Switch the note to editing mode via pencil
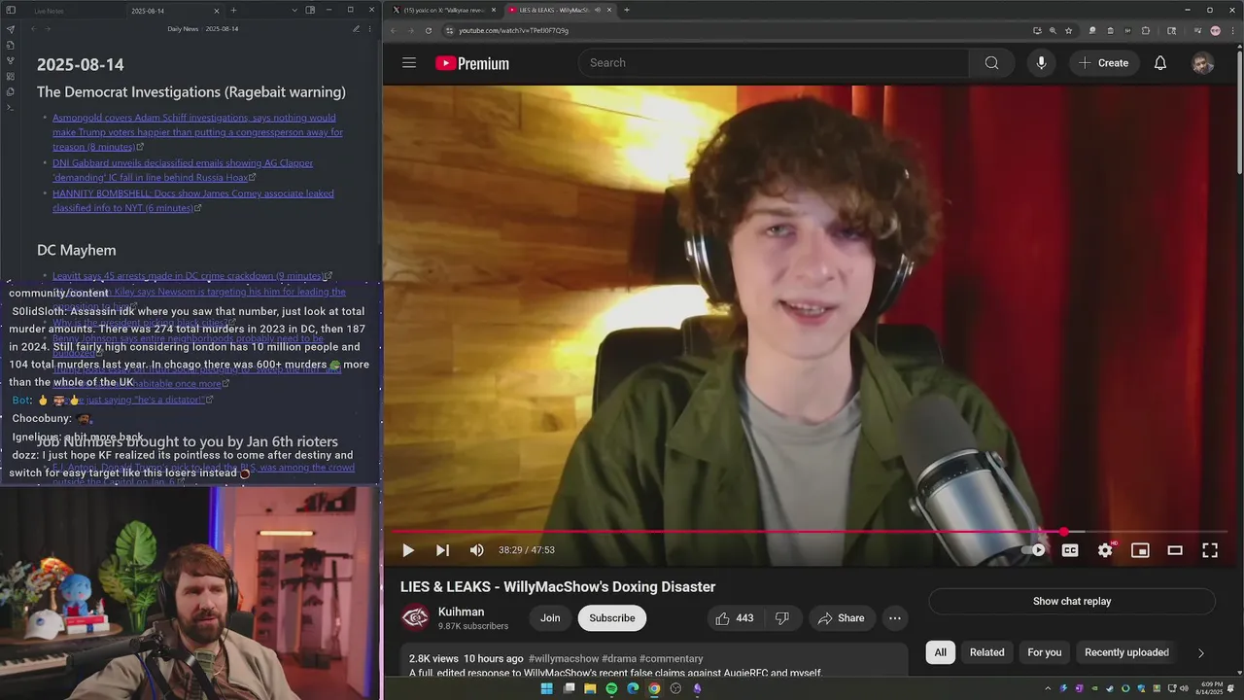This screenshot has width=1244, height=700. (356, 29)
